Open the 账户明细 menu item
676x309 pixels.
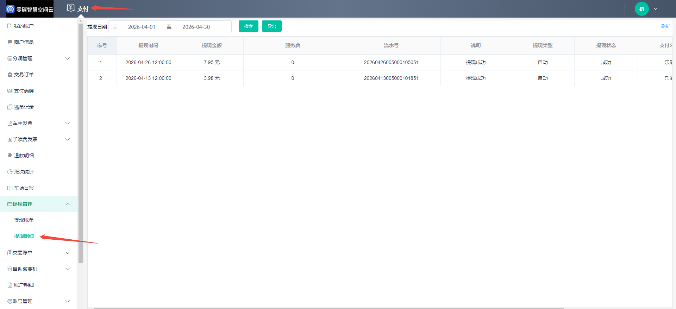point(39,285)
